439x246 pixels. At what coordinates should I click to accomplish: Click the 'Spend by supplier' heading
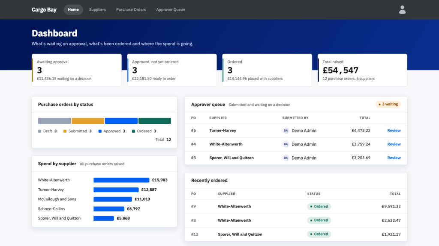click(x=57, y=164)
